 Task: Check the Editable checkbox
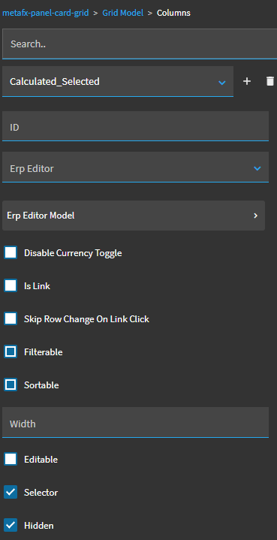(x=11, y=459)
